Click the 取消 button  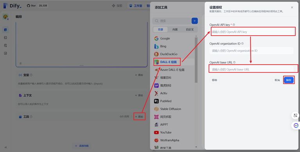(x=277, y=80)
